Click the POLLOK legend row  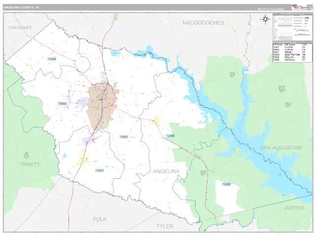click(x=289, y=57)
